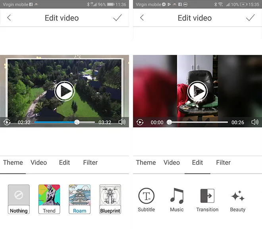Open the Transition tool

[207, 200]
